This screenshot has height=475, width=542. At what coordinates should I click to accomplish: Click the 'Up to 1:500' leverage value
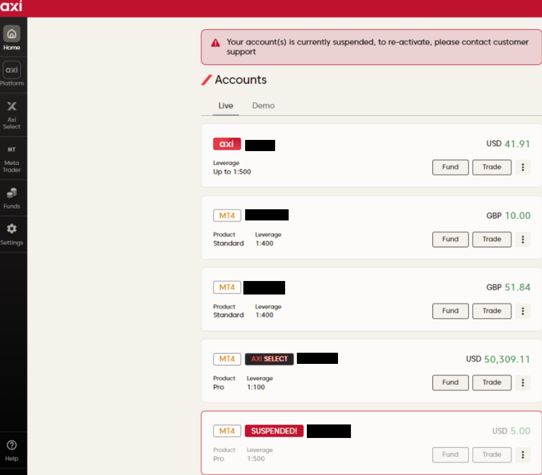232,172
